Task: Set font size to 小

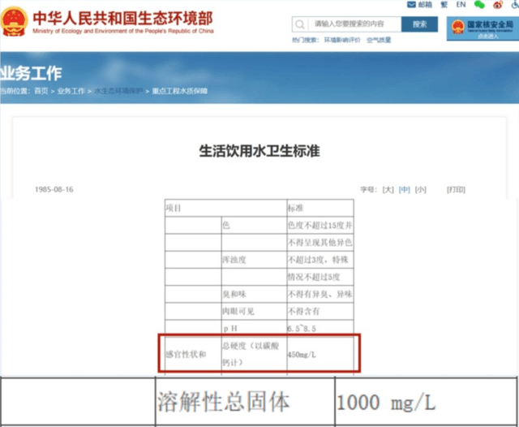Action: (420, 189)
